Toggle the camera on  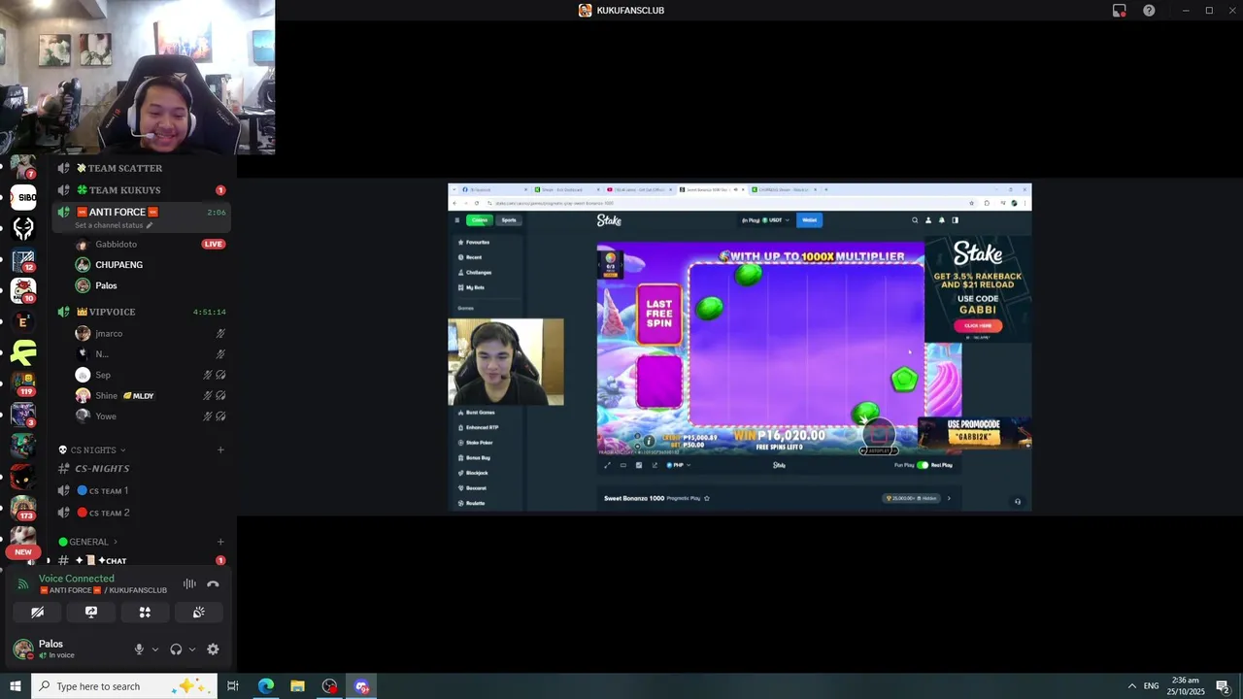[38, 613]
